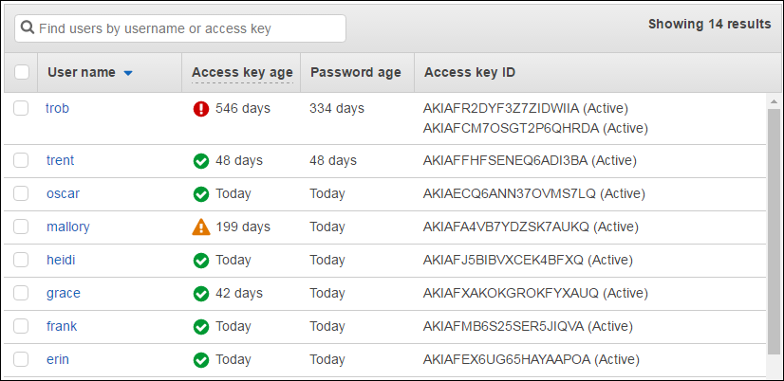Click the green status icon for oscar
This screenshot has height=381, width=784.
200,194
